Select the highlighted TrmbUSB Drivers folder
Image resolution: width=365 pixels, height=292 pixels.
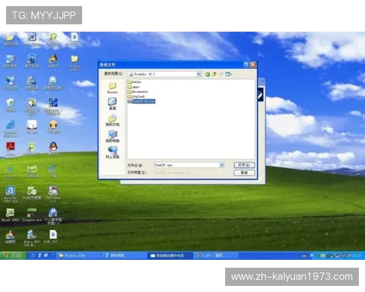coord(142,101)
